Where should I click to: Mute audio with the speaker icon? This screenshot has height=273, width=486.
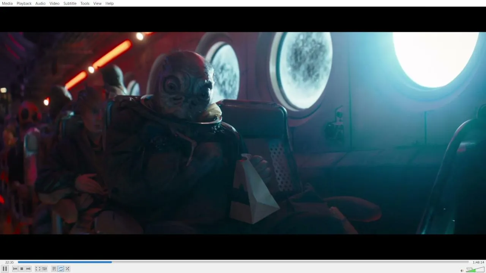pyautogui.click(x=462, y=270)
